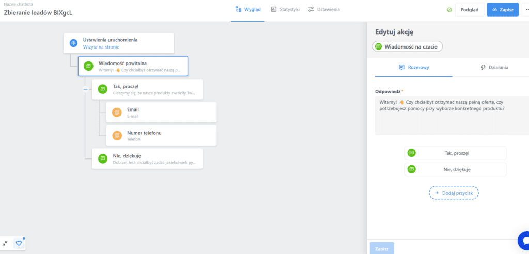Click the green status check icon near Podgląd
529x254 pixels.
pyautogui.click(x=449, y=10)
